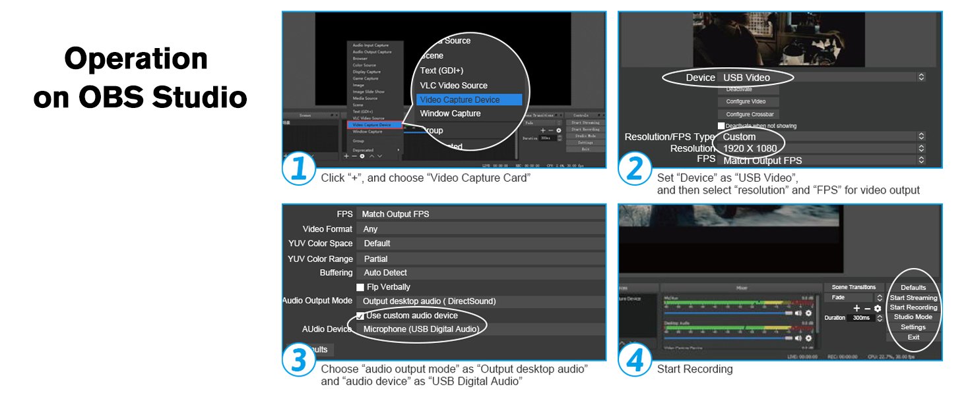
Task: Open the first mixer channel gear settings
Action: click(x=808, y=313)
